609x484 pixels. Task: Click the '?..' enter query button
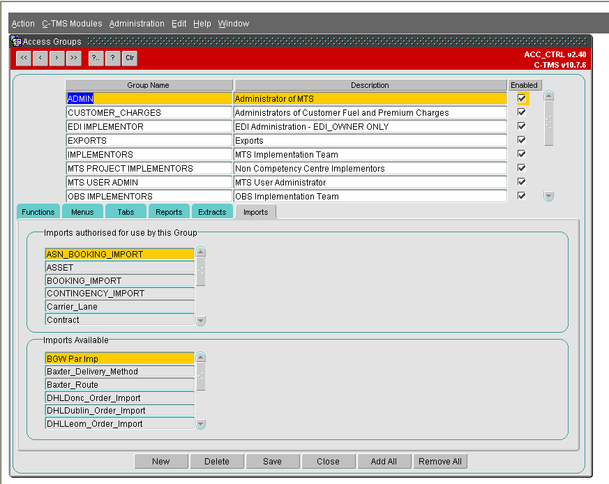click(x=96, y=59)
